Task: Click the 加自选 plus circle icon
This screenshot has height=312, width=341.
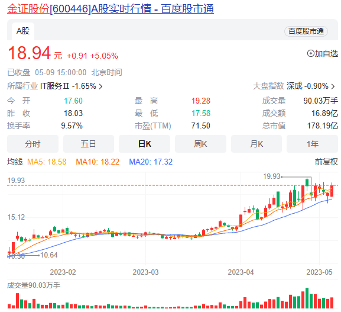Action: pos(310,53)
